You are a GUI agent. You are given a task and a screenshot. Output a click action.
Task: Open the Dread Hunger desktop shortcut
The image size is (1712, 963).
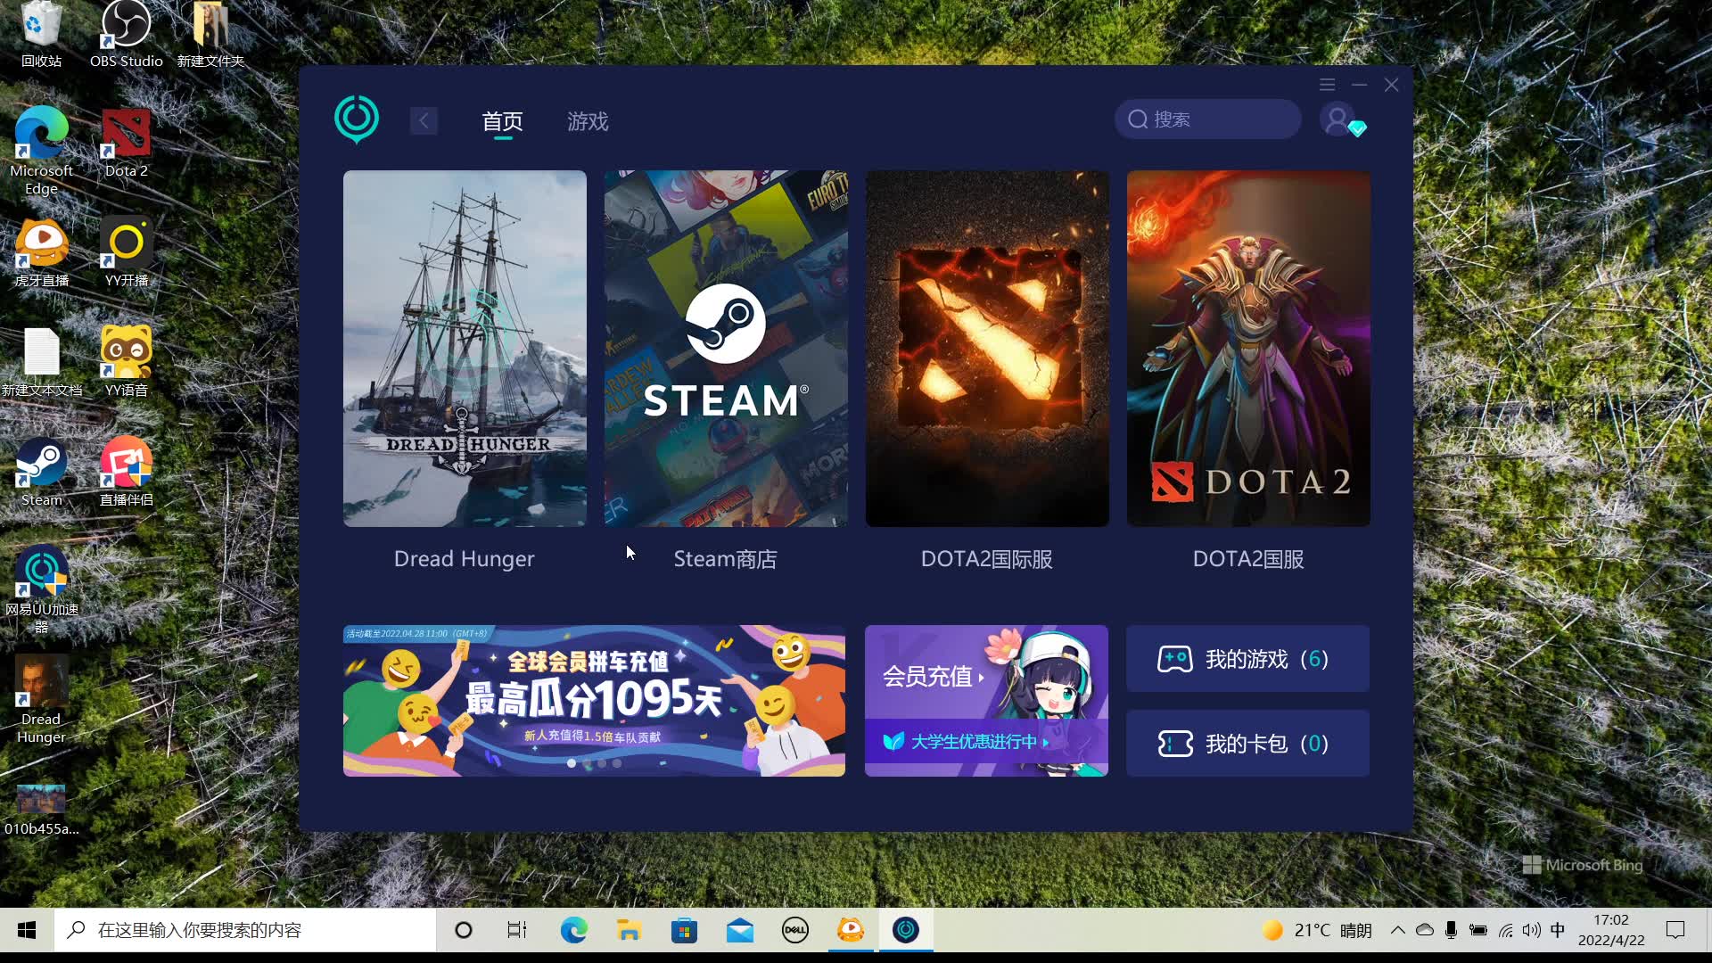click(x=41, y=700)
